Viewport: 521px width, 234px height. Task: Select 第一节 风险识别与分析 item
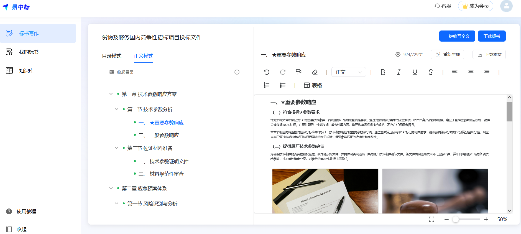(152, 204)
